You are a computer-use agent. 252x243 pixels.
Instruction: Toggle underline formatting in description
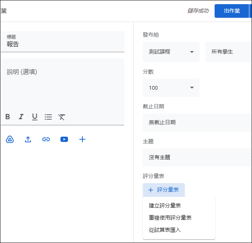point(34,117)
